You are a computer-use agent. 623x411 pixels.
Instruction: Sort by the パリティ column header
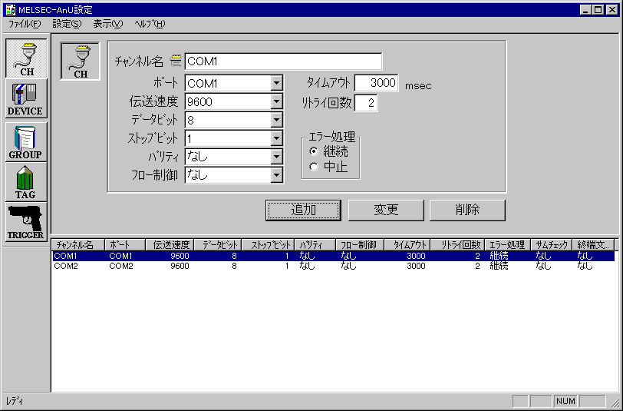315,245
